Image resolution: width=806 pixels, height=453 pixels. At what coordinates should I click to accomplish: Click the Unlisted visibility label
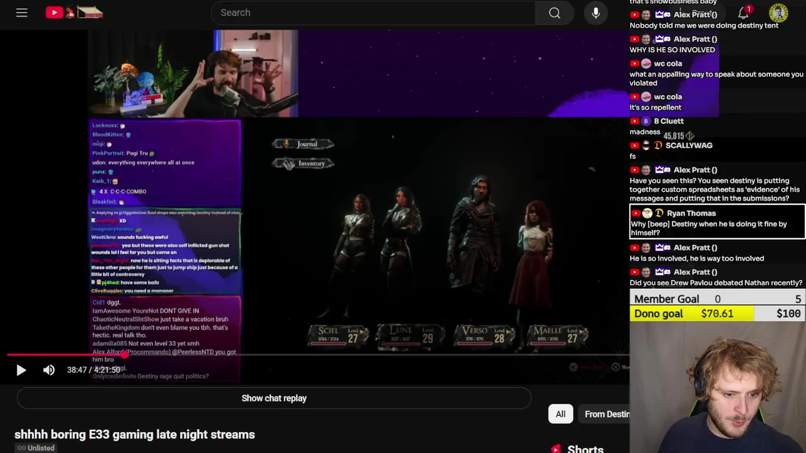click(36, 448)
